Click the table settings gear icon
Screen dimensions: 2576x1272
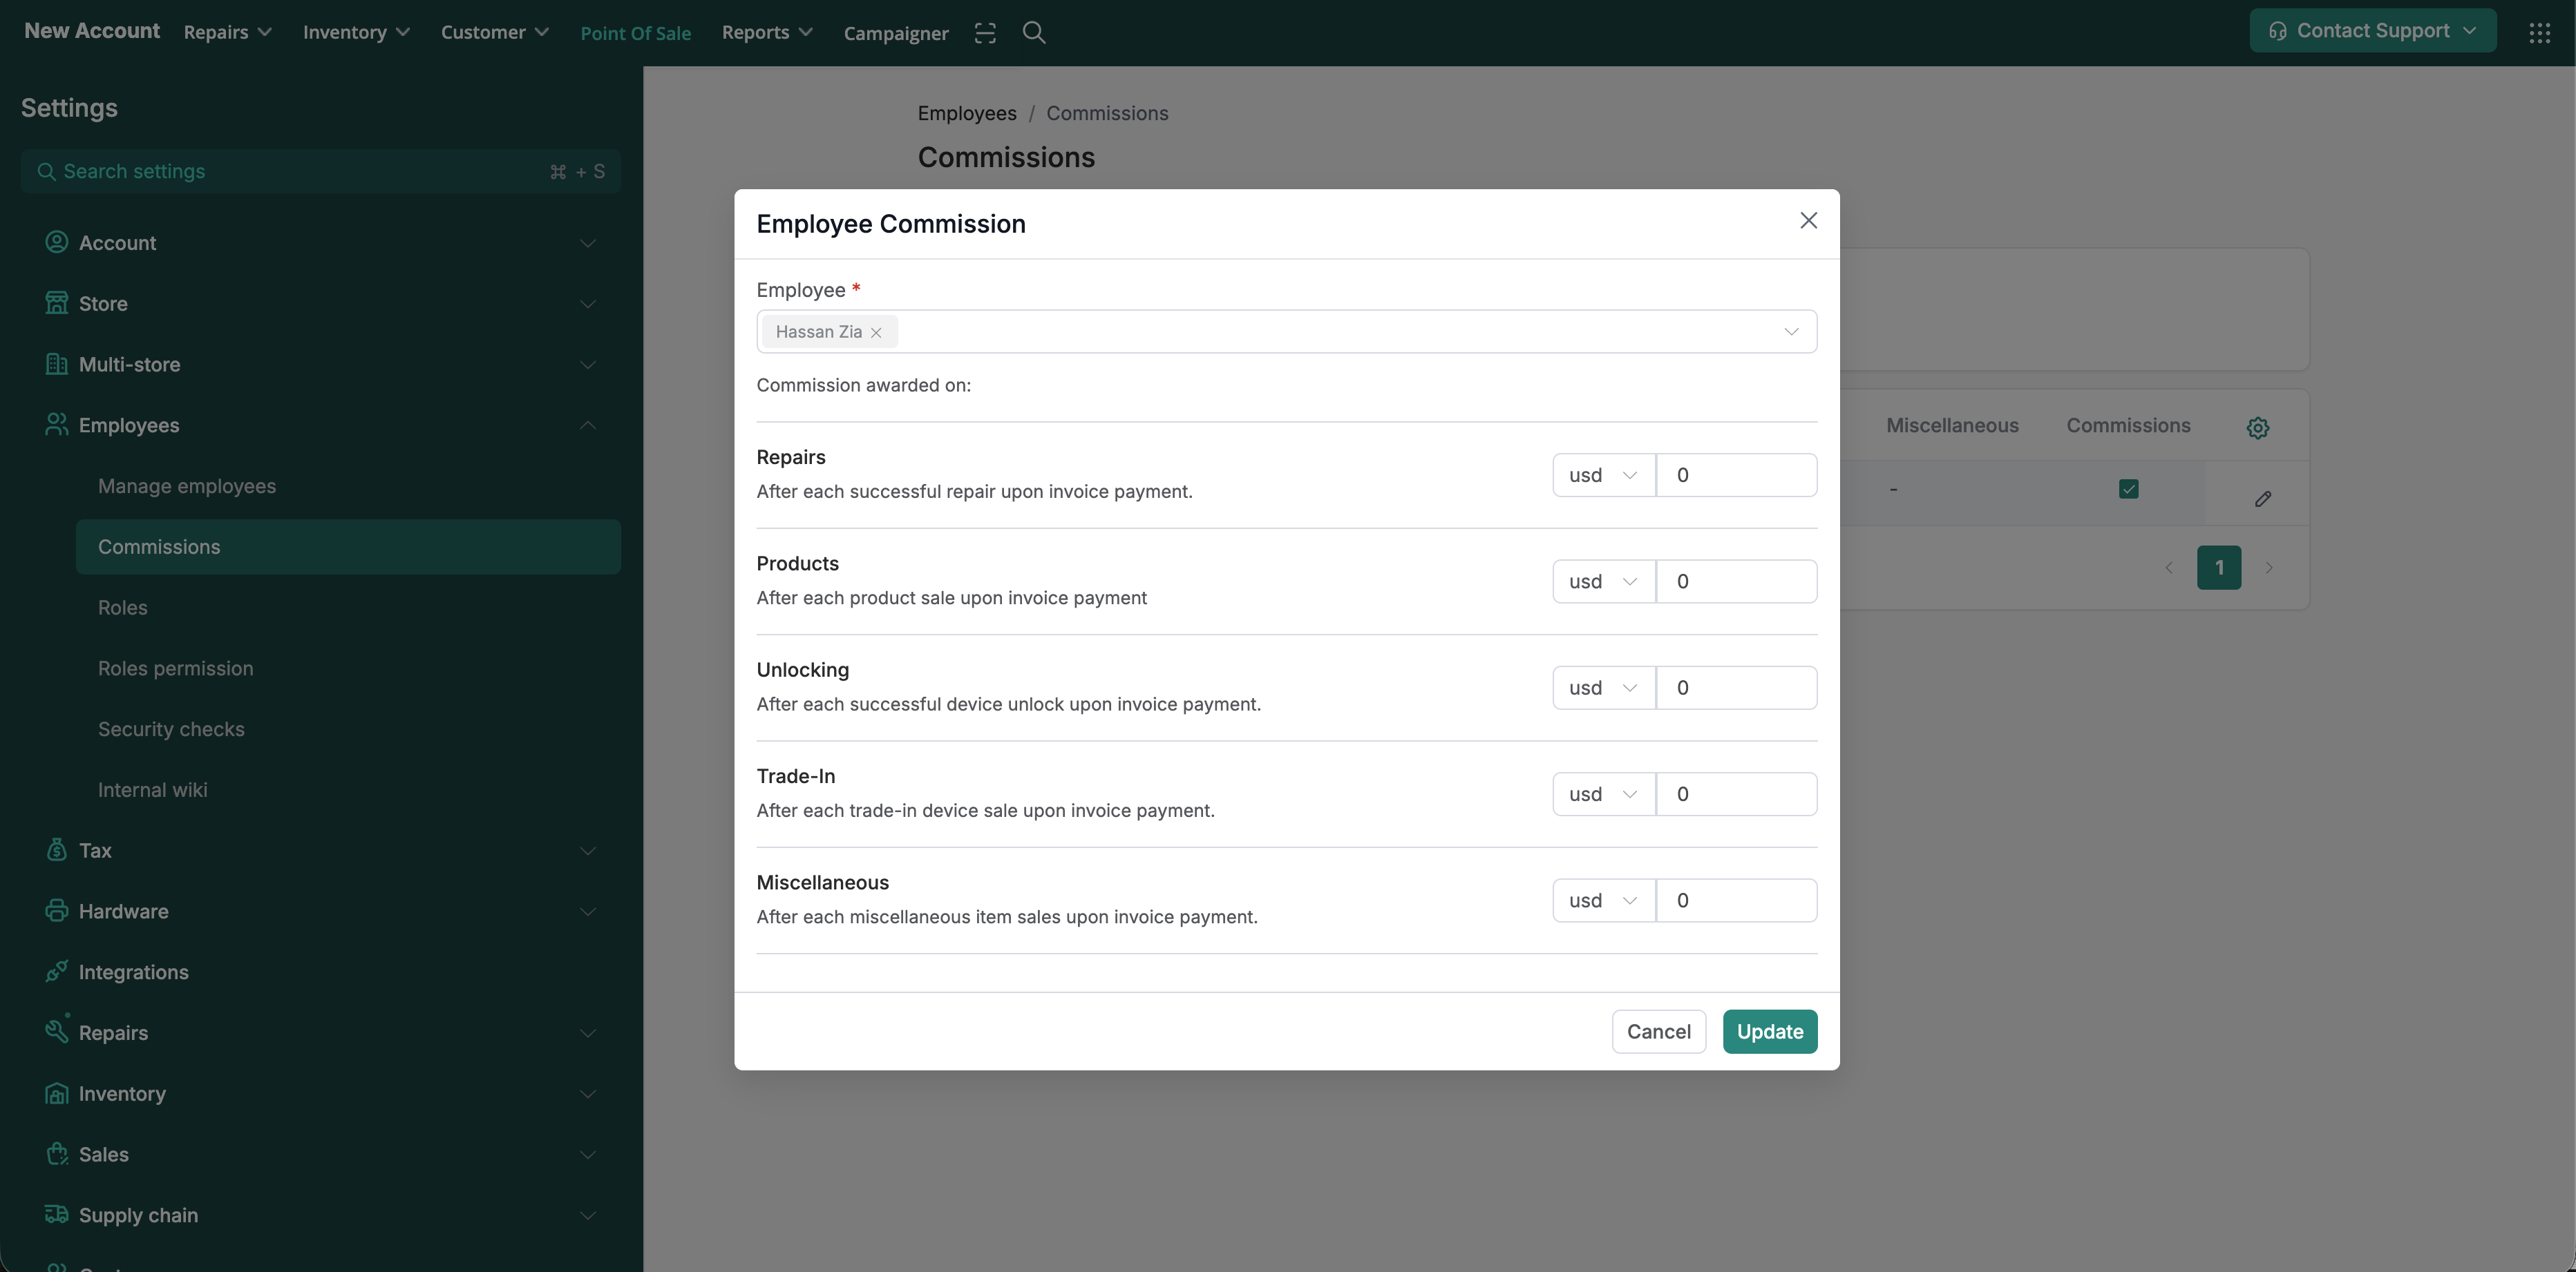tap(2257, 427)
